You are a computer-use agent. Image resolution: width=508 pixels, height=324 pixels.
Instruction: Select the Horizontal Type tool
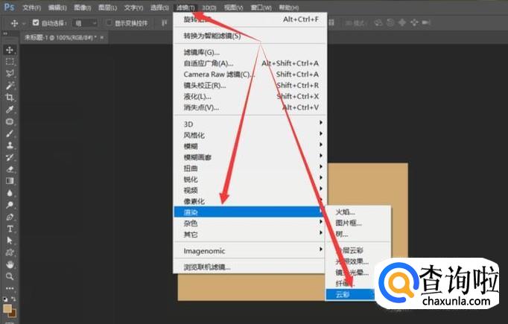[x=10, y=229]
